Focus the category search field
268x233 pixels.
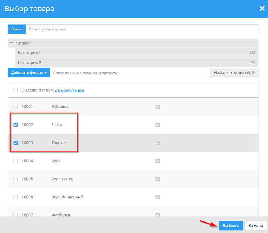tap(141, 29)
